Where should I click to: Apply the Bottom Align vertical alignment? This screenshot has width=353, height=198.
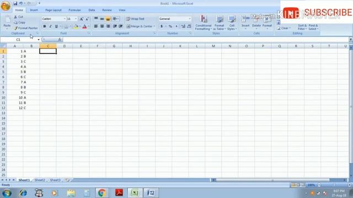click(x=108, y=19)
